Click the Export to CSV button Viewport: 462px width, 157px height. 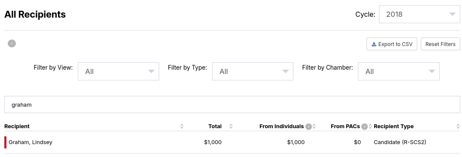coord(392,44)
